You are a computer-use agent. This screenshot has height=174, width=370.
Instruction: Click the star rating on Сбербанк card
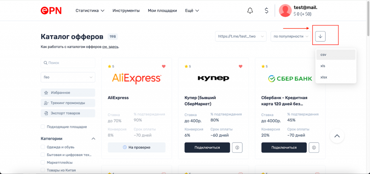tap(264, 66)
